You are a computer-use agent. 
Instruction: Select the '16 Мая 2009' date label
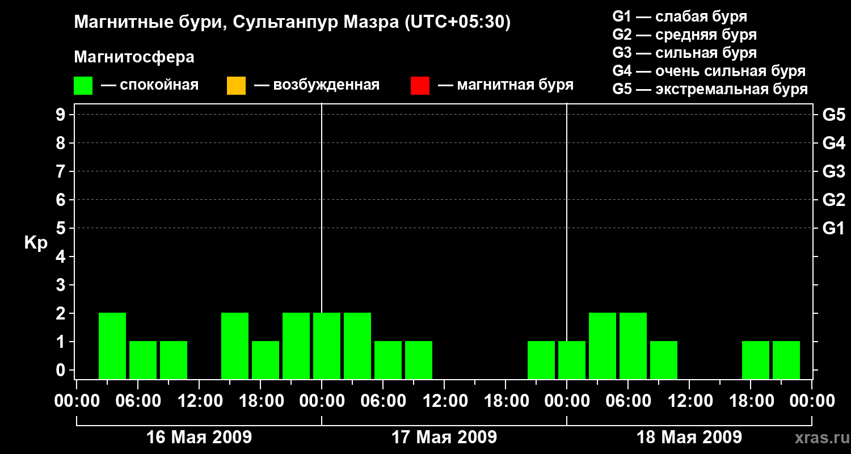click(x=199, y=438)
